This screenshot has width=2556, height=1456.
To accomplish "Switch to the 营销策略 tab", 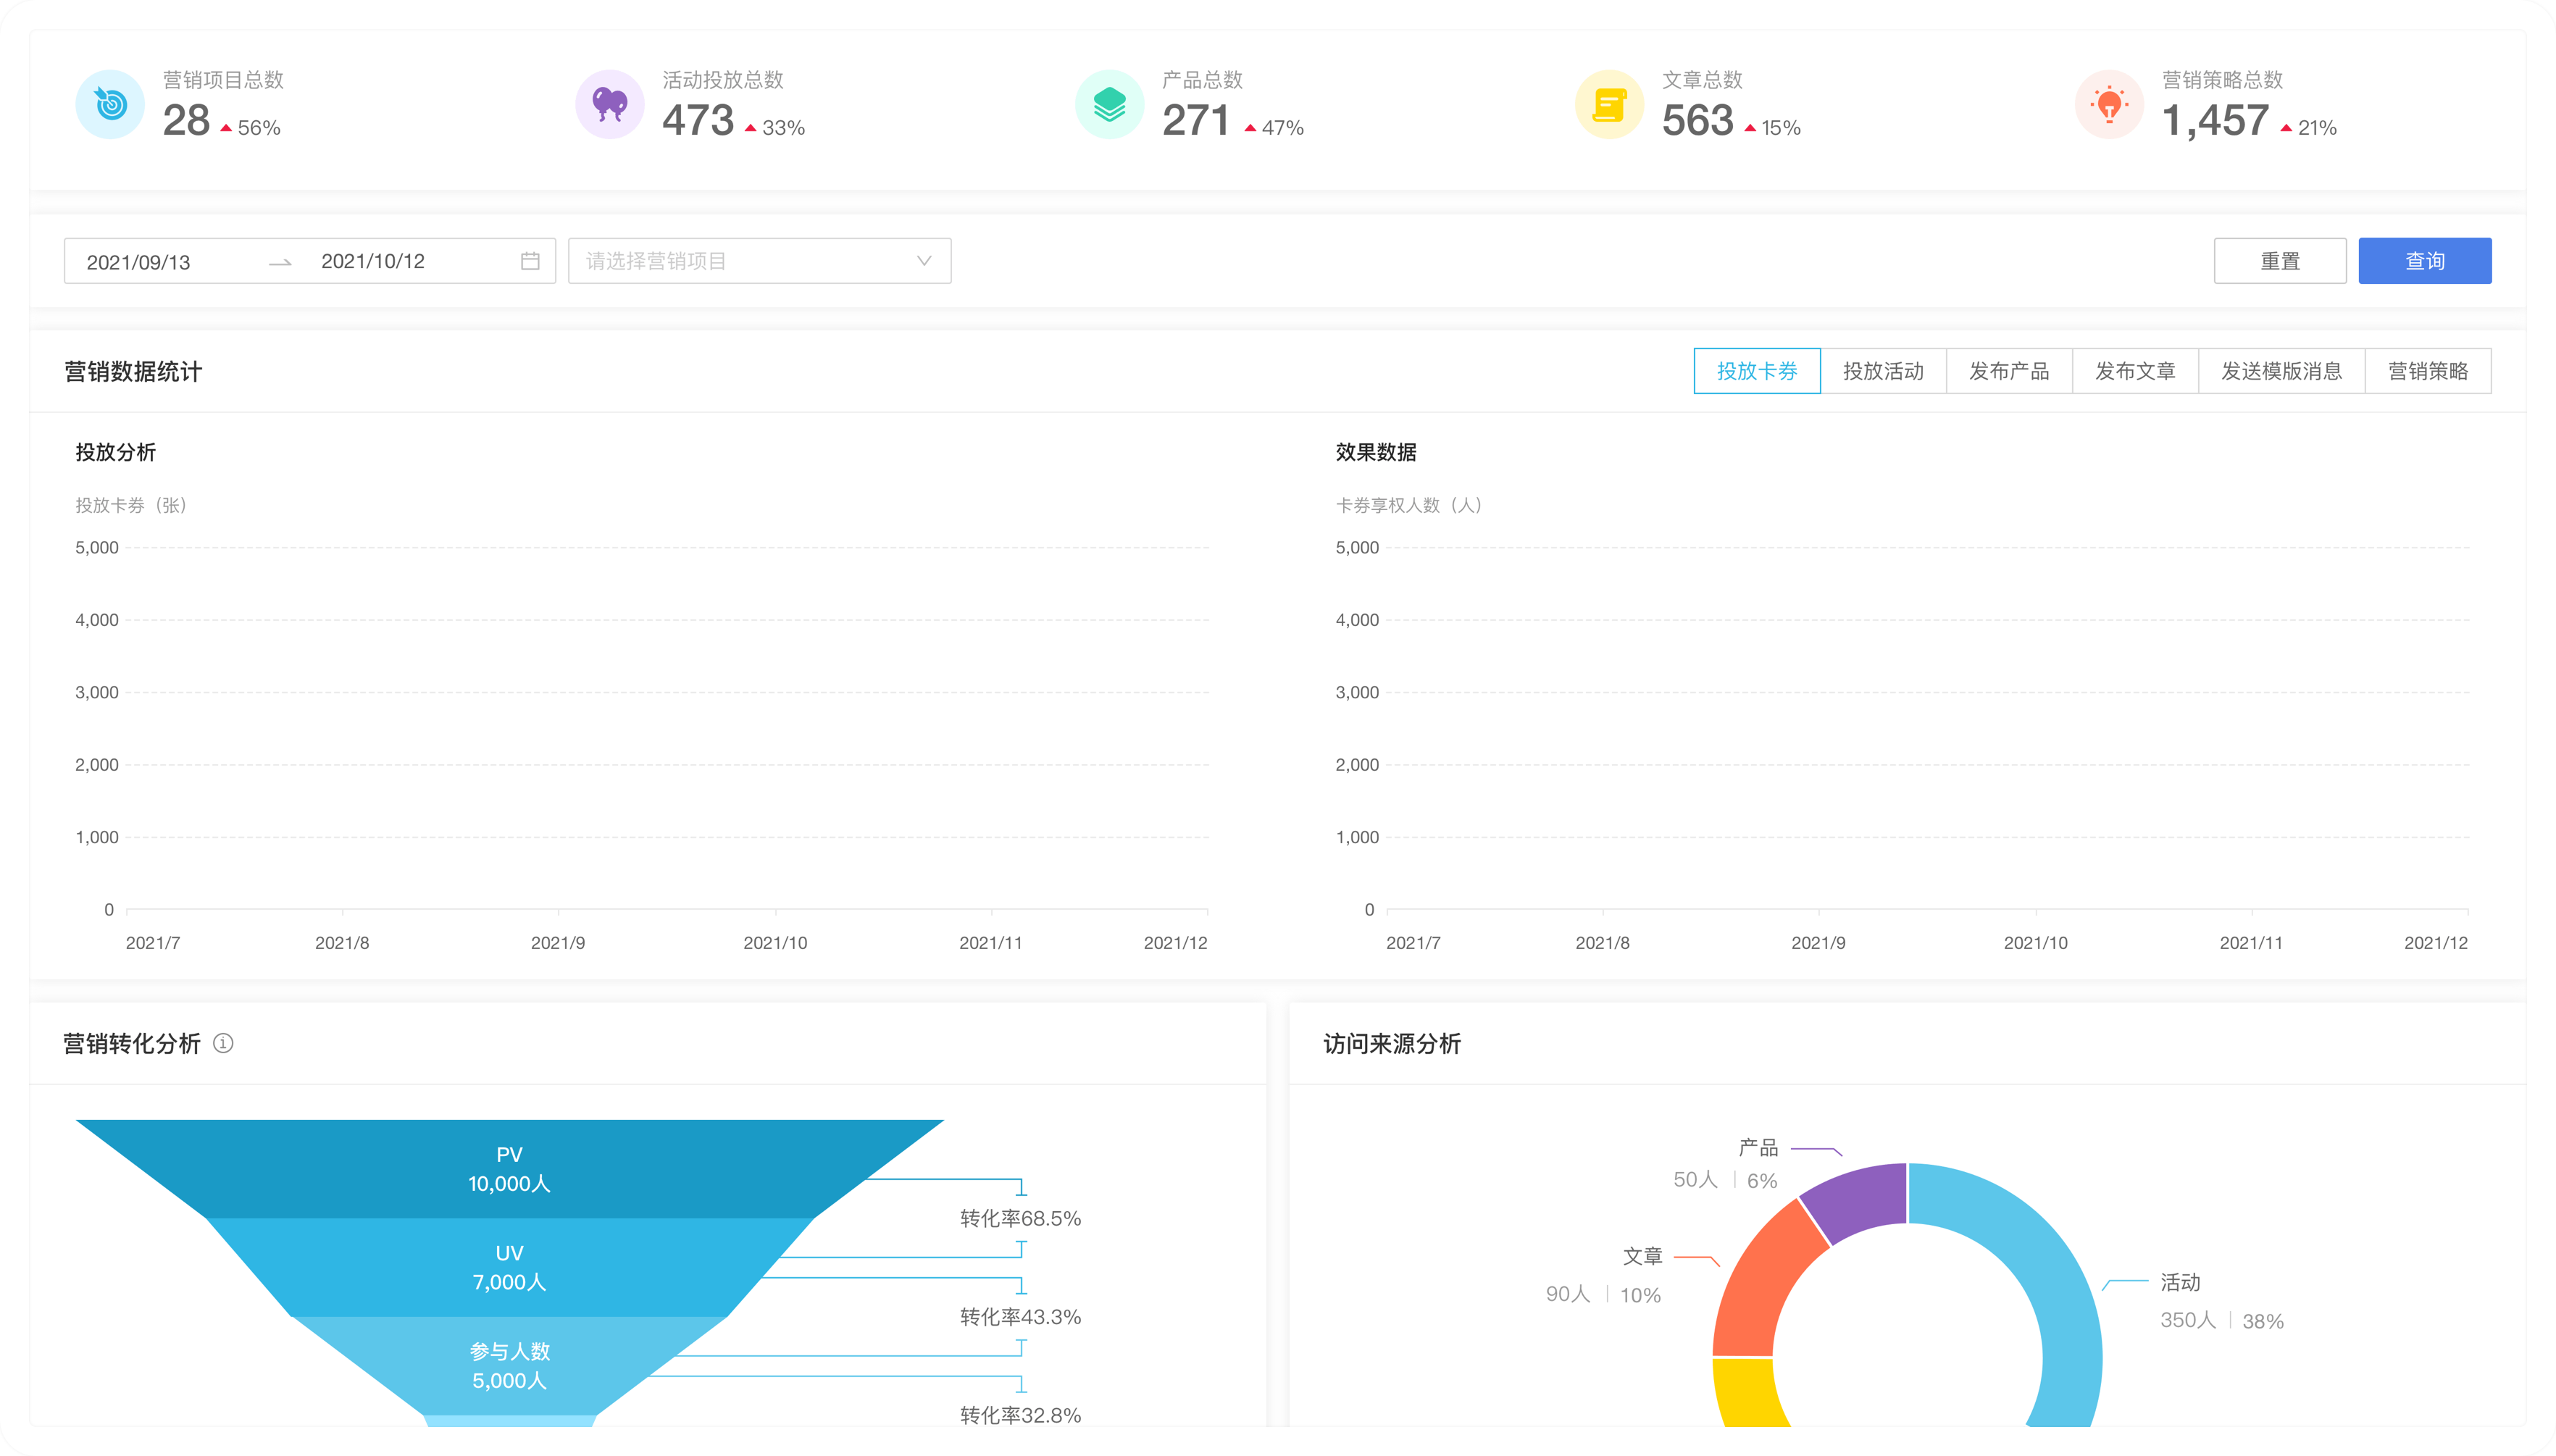I will coord(2428,371).
